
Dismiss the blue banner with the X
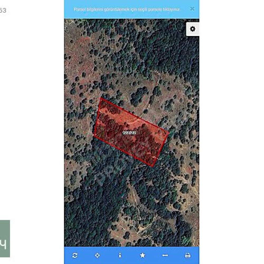click(192, 9)
